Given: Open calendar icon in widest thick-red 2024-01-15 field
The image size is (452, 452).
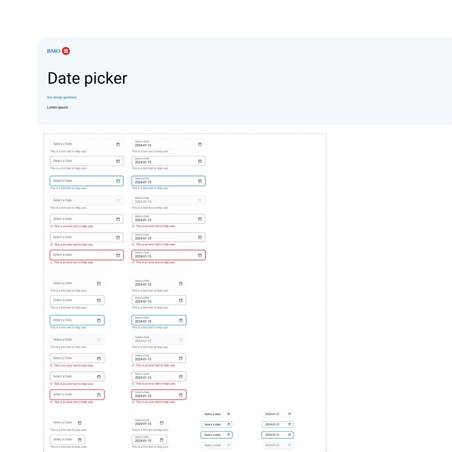Looking at the screenshot, I should [x=200, y=255].
